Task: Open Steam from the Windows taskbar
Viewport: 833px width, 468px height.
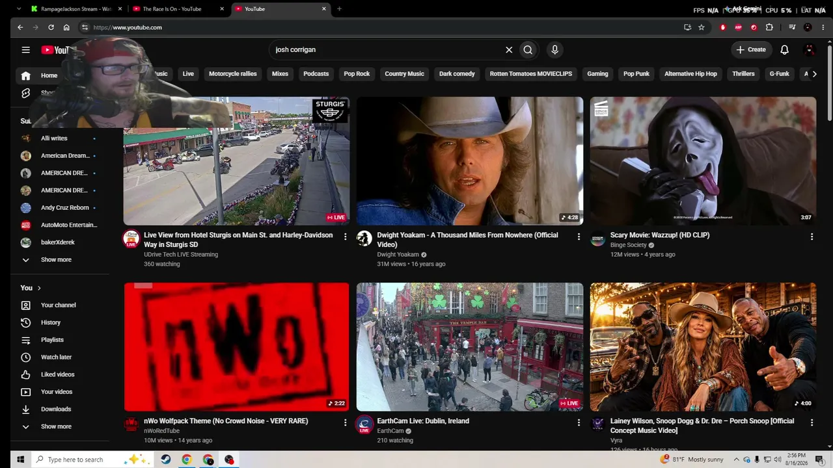Action: [166, 460]
